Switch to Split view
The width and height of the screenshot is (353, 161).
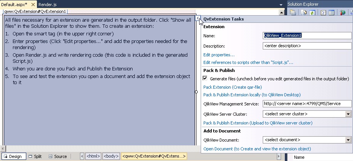click(35, 156)
